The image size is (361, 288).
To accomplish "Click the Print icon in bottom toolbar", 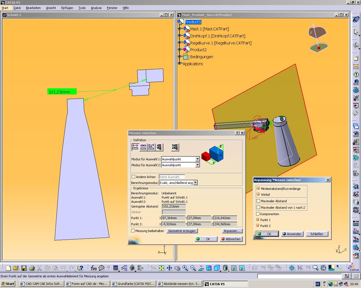I will (x=32, y=268).
